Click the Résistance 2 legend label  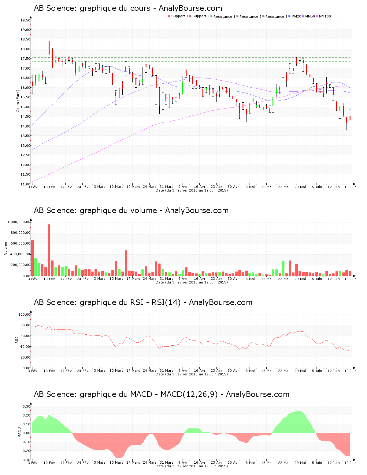point(250,17)
